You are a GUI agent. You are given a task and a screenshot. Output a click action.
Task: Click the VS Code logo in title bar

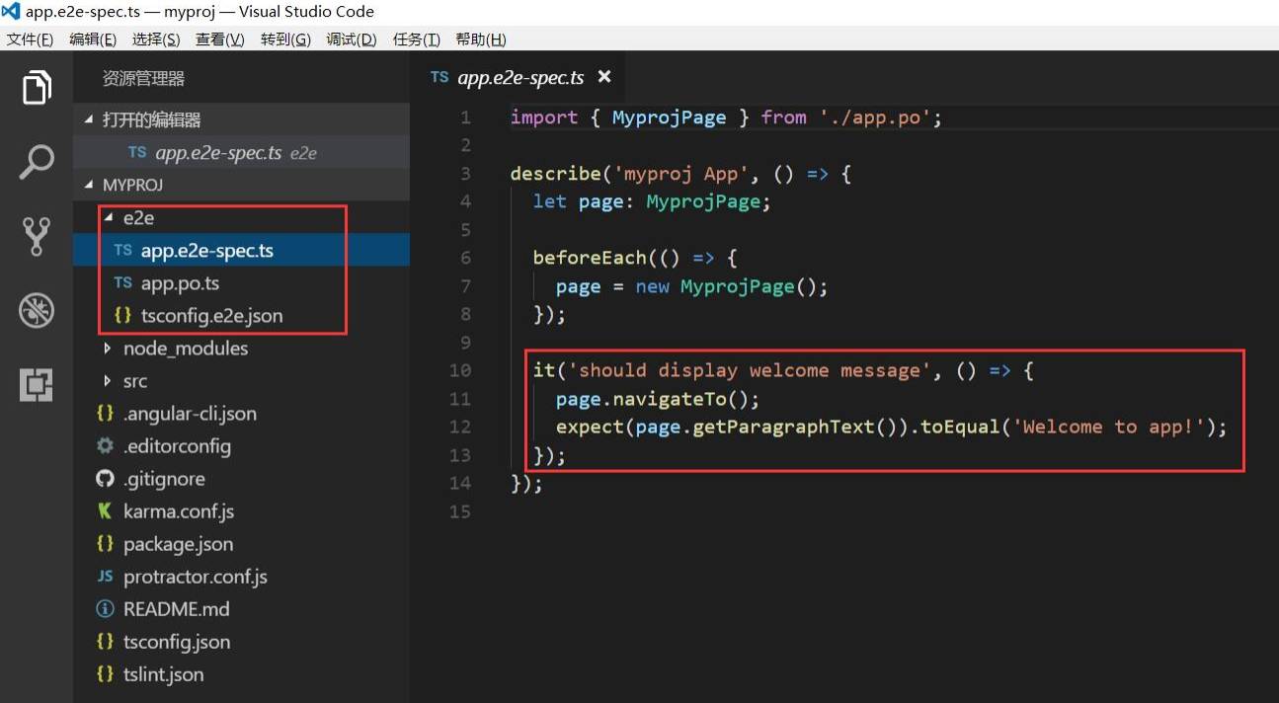click(x=11, y=12)
